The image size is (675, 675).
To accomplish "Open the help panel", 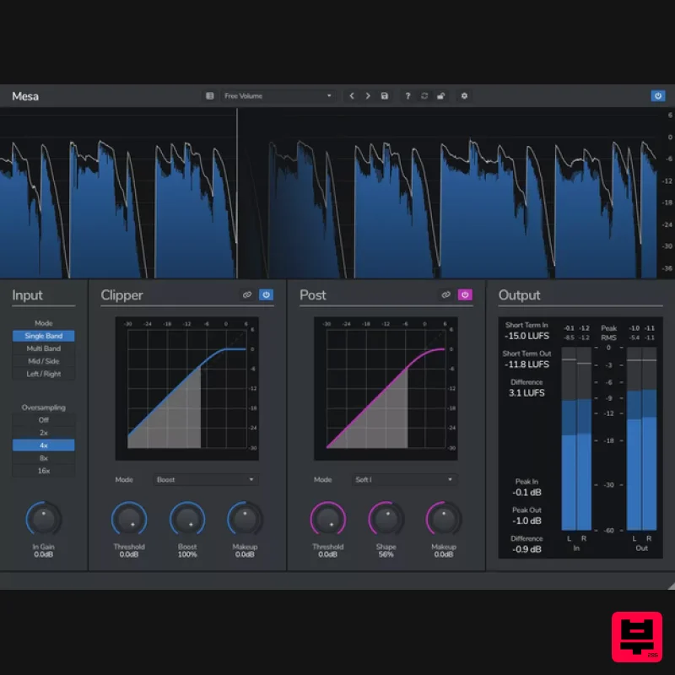I will [x=408, y=96].
